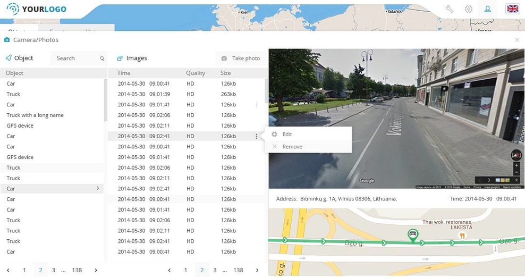Viewport: 525px width, 277px height.
Task: Open page 138 of images list
Action: pos(239,270)
